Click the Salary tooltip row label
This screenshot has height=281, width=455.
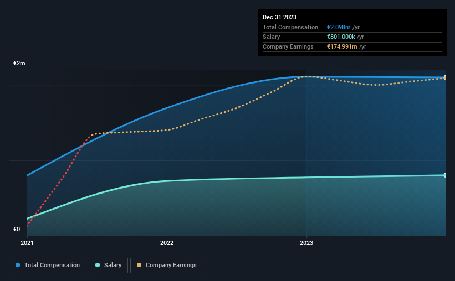point(272,37)
